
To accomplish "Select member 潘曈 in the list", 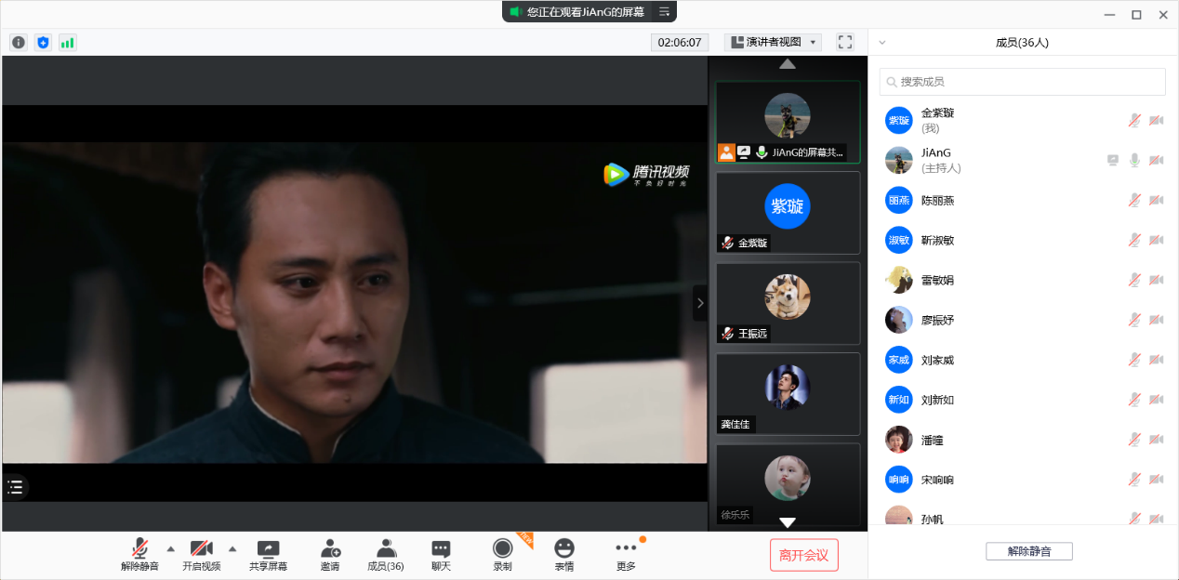I will 1023,440.
